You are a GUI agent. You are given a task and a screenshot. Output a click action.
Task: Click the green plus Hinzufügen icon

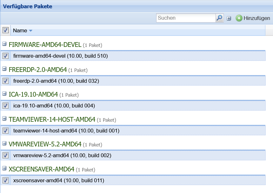pos(239,18)
